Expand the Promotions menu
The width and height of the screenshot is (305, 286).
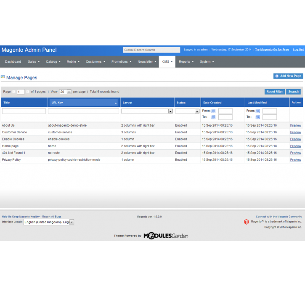point(121,62)
